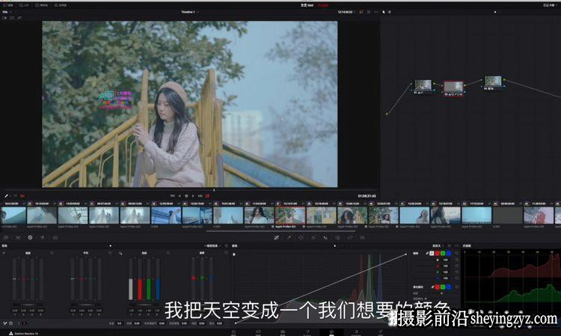Toggle the green soft clip channel button
The width and height of the screenshot is (561, 336).
click(443, 287)
